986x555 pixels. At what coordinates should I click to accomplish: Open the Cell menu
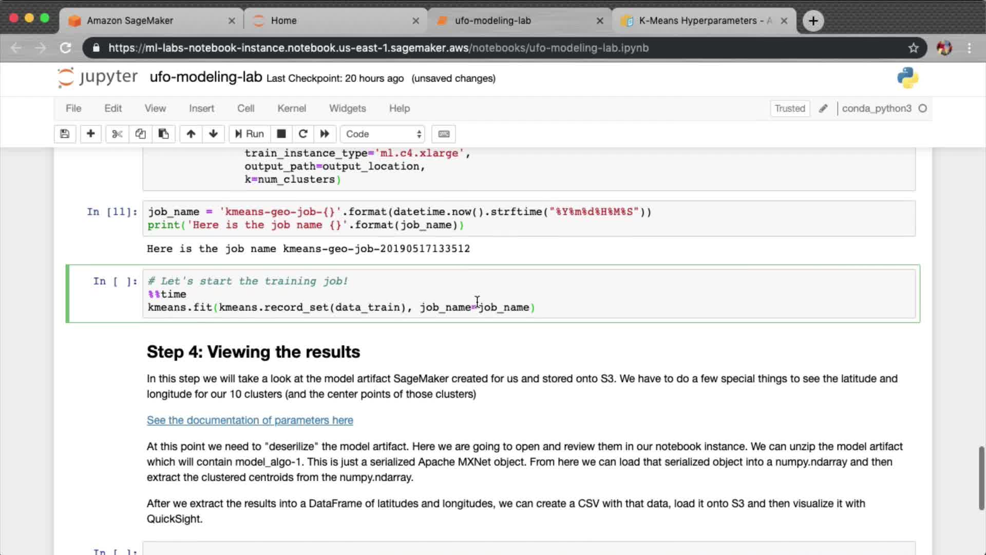(x=245, y=108)
